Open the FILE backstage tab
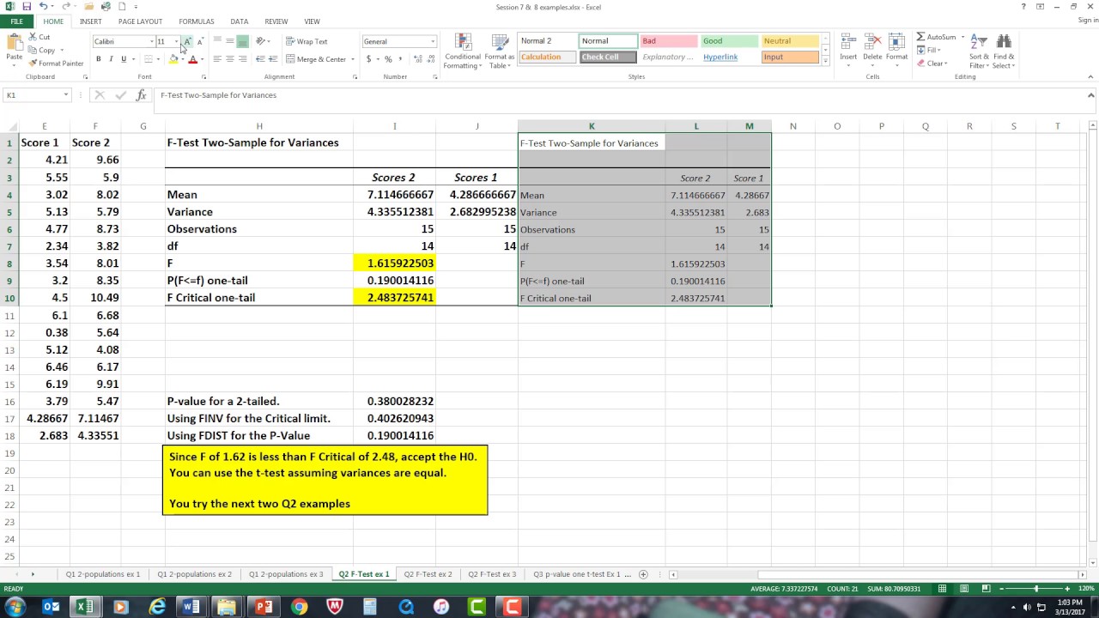Screen dimensions: 1099x618 16,21
